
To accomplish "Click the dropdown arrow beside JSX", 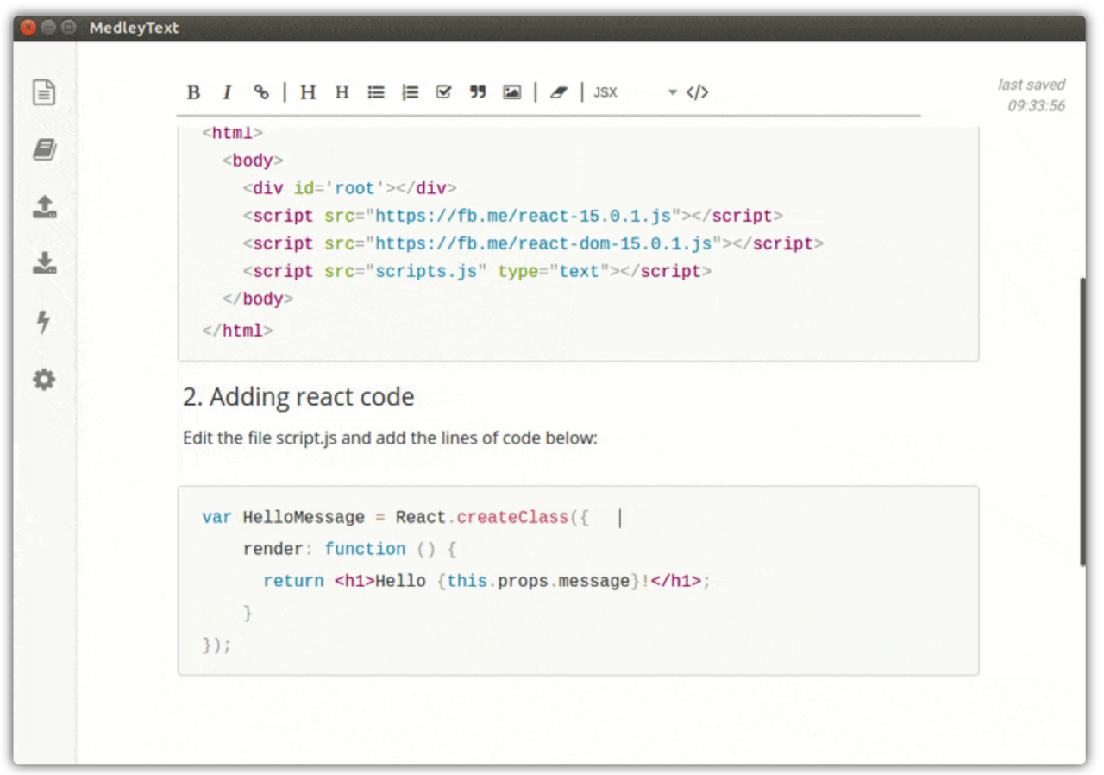I will click(673, 92).
